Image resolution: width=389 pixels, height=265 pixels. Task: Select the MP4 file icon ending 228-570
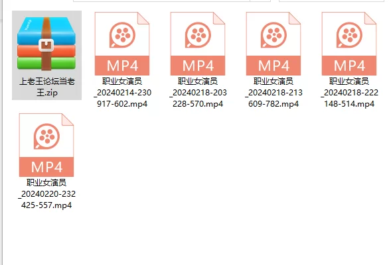click(x=198, y=44)
